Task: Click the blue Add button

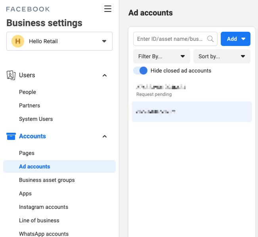Action: tap(235, 39)
